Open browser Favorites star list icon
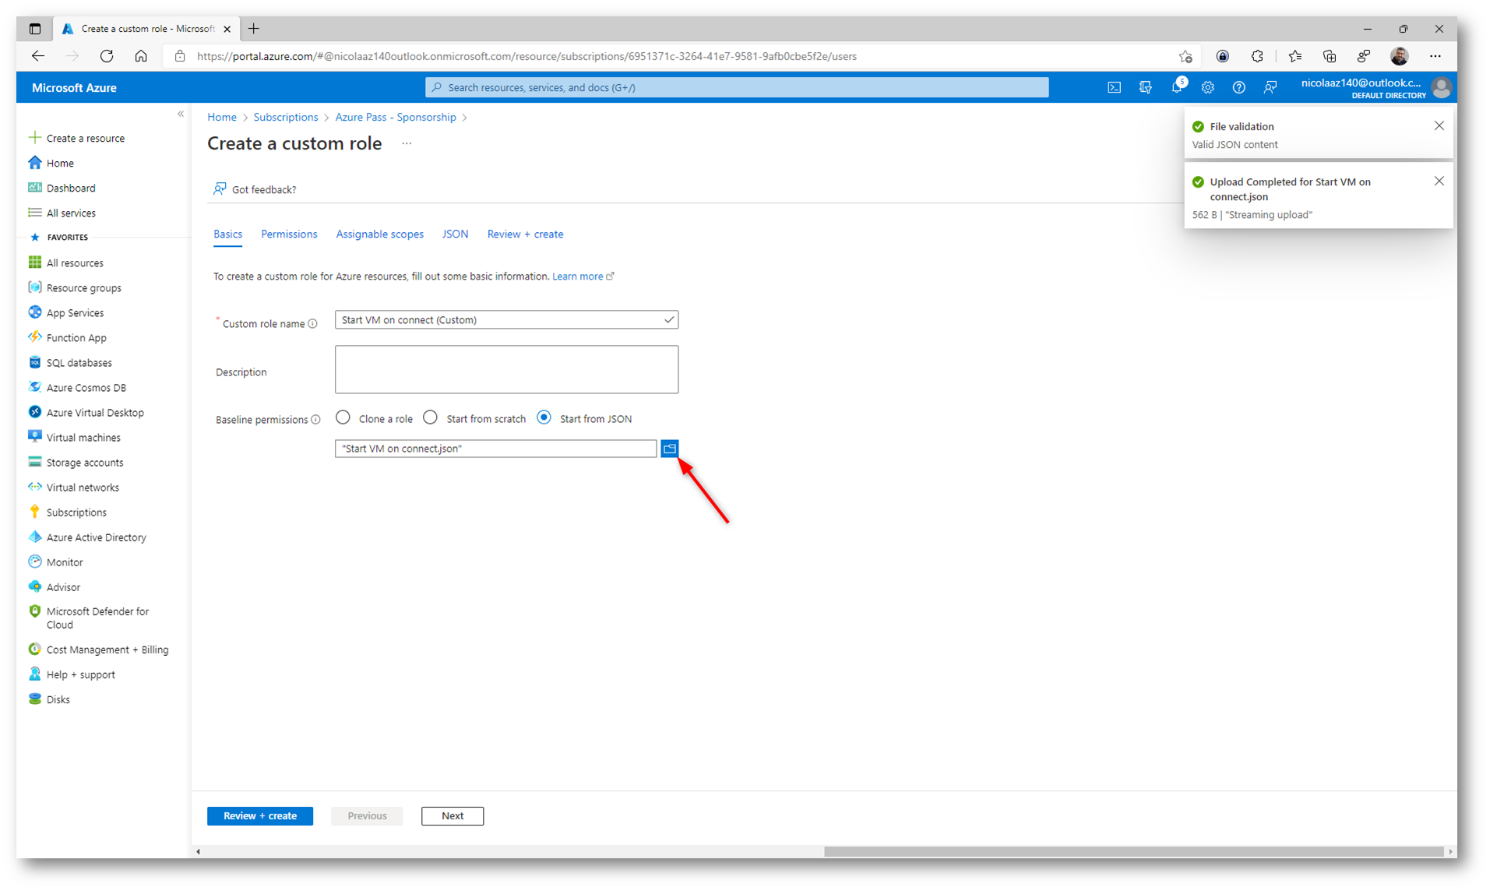This screenshot has width=1490, height=891. pyautogui.click(x=1295, y=56)
